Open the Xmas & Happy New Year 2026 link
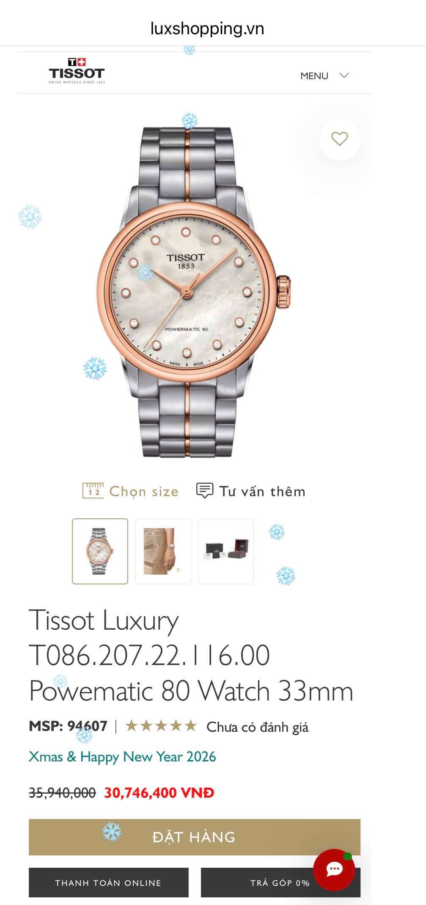Image resolution: width=426 pixels, height=905 pixels. [122, 757]
